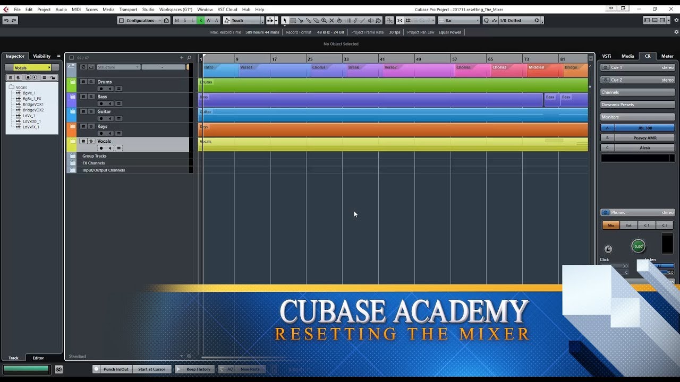The image size is (680, 382).
Task: Mute the Drums track
Action: coord(83,82)
